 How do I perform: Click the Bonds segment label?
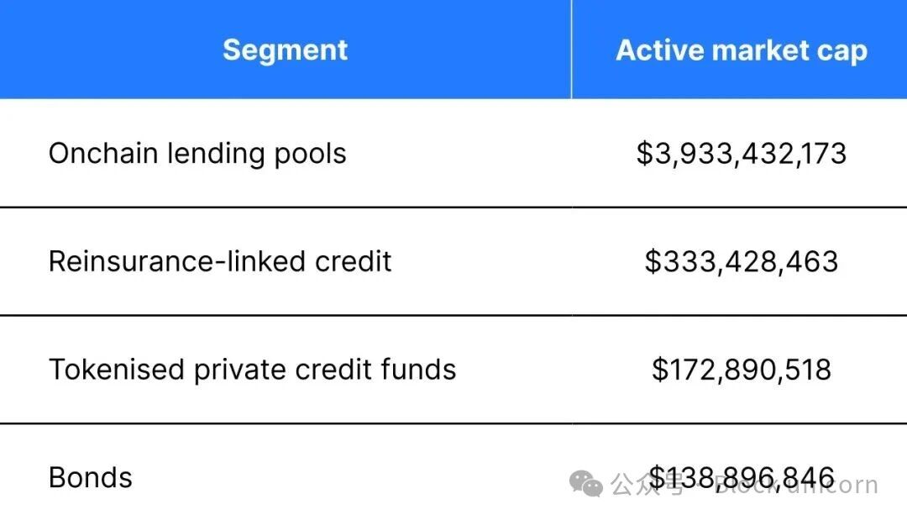coord(91,477)
